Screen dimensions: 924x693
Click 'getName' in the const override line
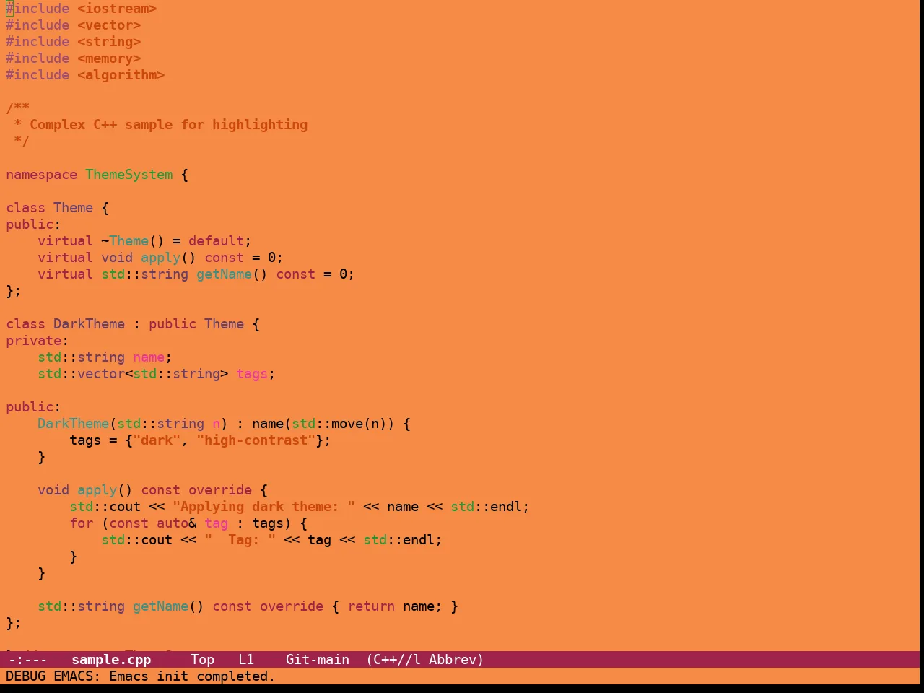161,606
